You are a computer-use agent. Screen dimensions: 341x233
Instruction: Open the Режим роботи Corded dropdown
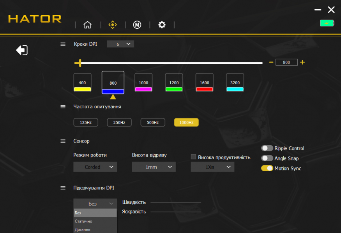95,167
